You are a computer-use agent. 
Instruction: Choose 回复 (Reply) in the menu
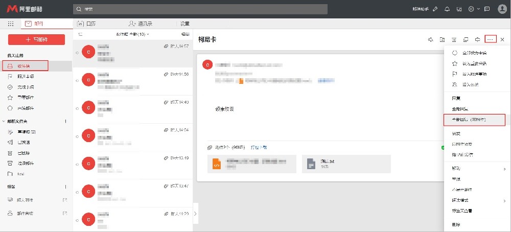pos(456,99)
